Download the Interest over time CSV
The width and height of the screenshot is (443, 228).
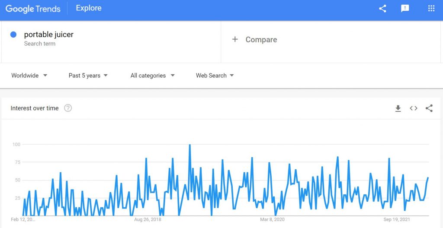pos(398,108)
